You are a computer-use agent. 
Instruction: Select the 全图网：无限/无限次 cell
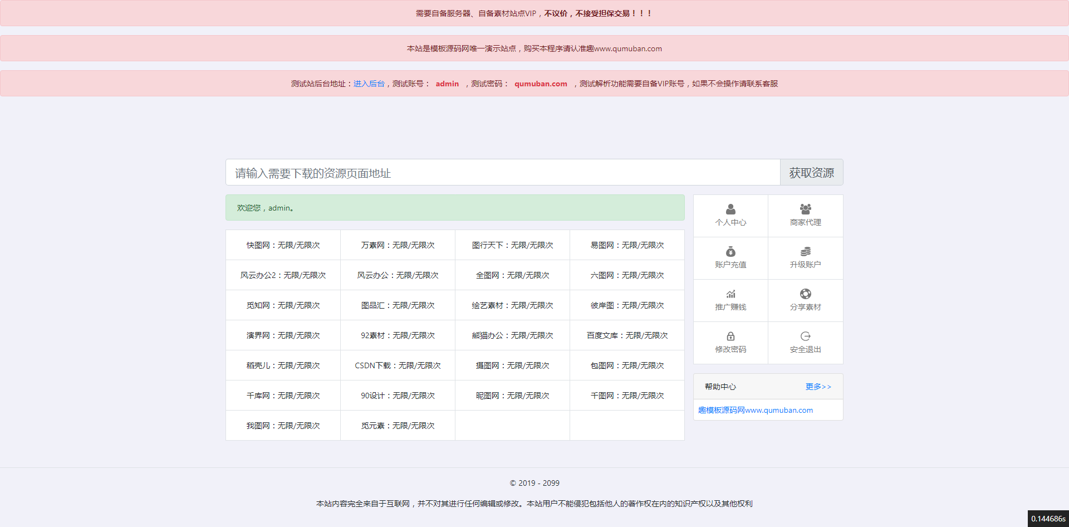pos(512,275)
